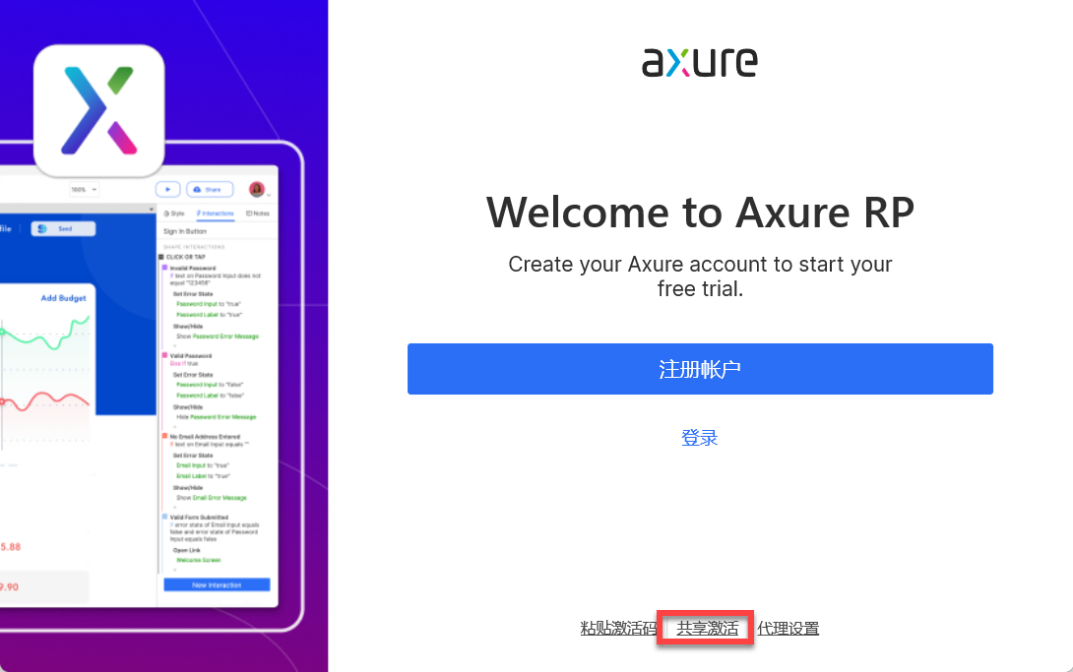Click the cloud Share button in the mockup
Screen dimensions: 1073x672
(x=210, y=189)
